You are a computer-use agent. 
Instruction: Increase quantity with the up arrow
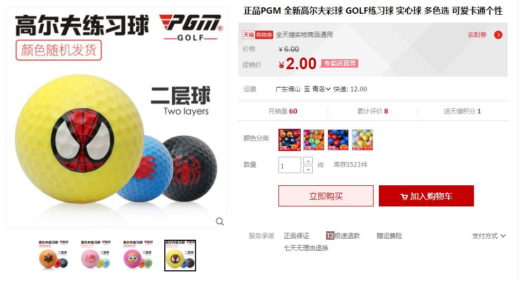(x=308, y=161)
